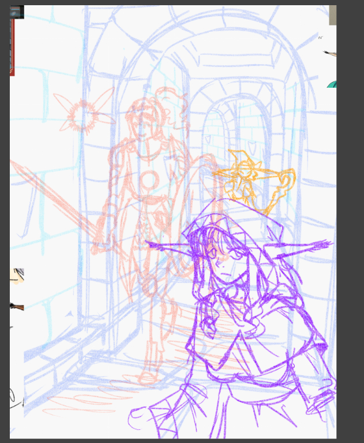Click the dark gray pasteboard right of canvas
The image size is (364, 443).
[350, 231]
